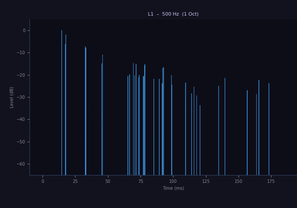Select the −50 tick label on the level axis
Screen dimensions: 297x208
(21, 142)
